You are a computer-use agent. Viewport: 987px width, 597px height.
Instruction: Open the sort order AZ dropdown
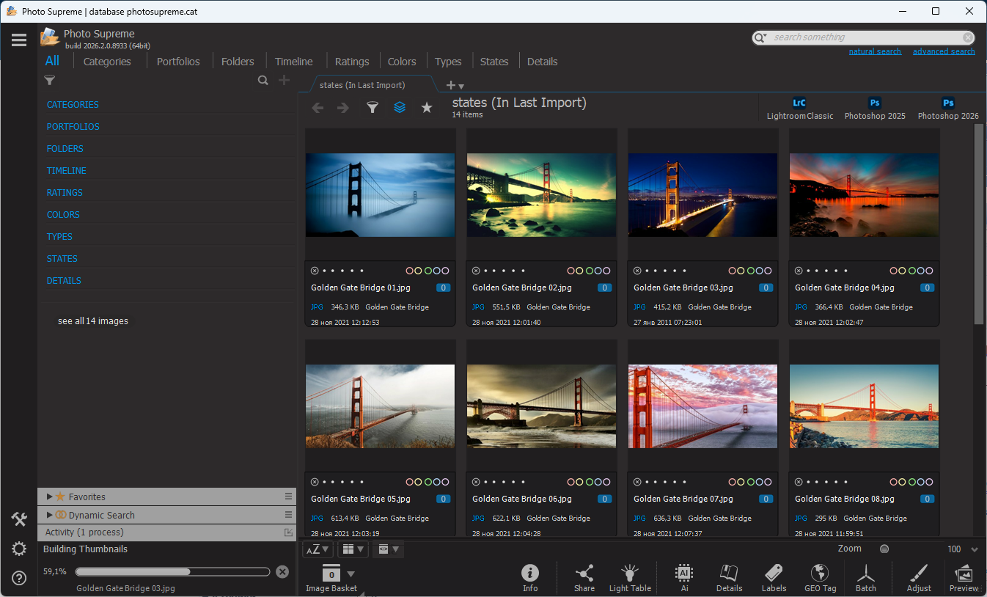point(318,549)
